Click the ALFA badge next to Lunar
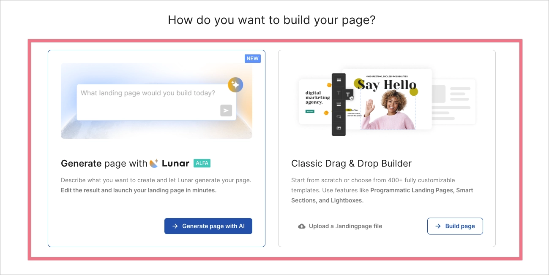 tap(202, 163)
